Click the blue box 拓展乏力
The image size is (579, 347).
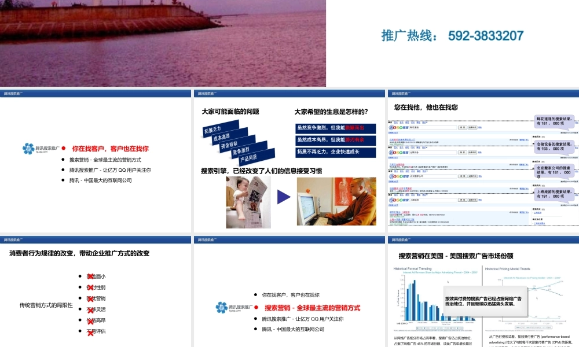point(221,129)
